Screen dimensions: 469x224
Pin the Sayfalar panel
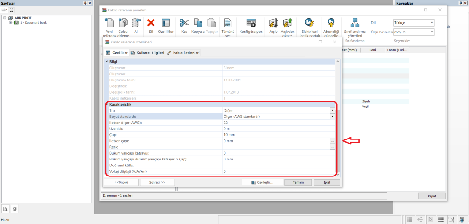[85, 3]
